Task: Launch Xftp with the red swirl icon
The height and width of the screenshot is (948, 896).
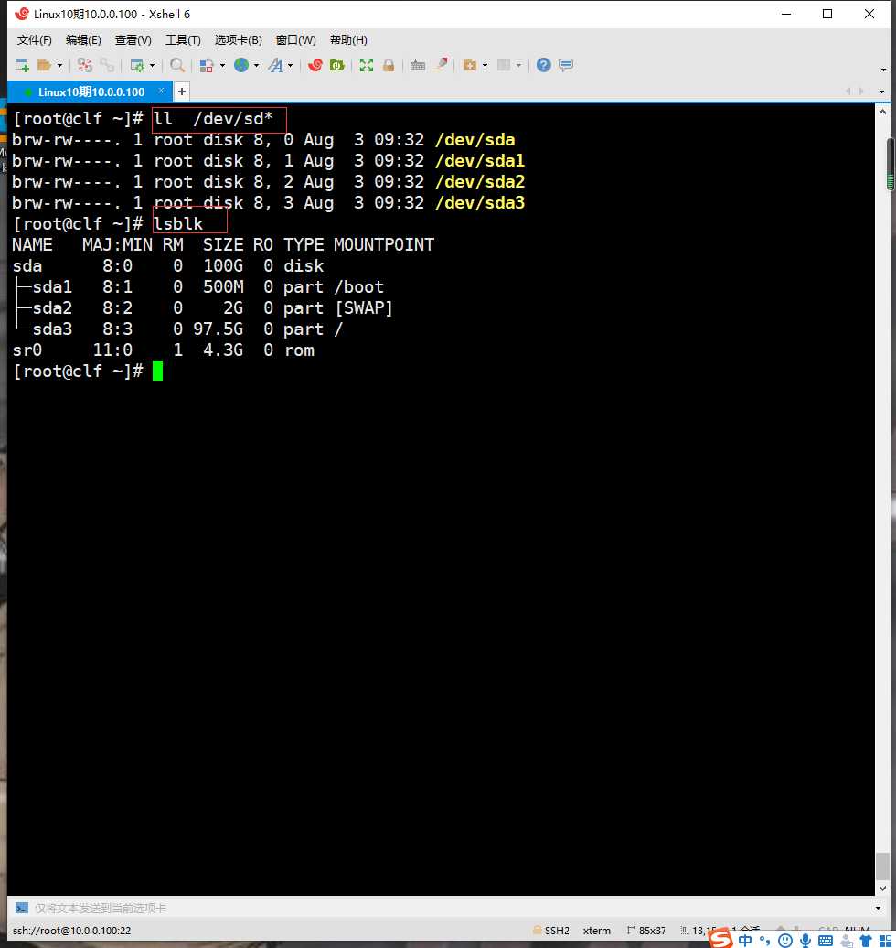Action: point(315,65)
